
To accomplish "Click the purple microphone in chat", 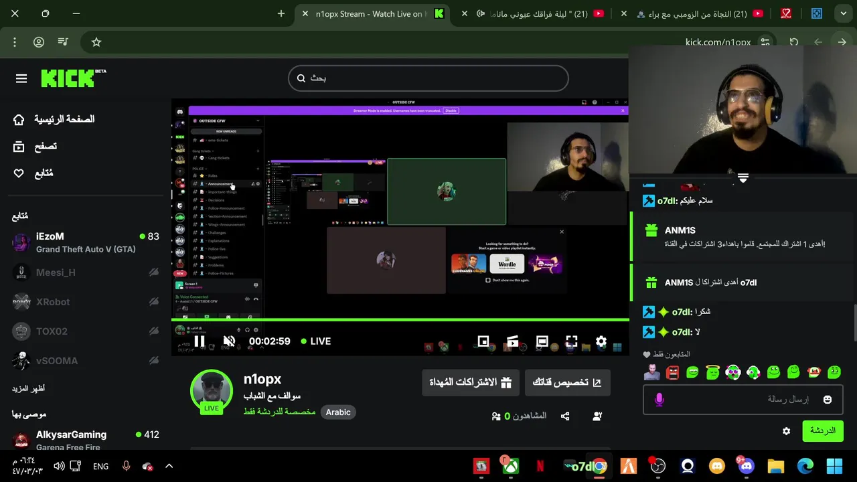I will pyautogui.click(x=659, y=400).
